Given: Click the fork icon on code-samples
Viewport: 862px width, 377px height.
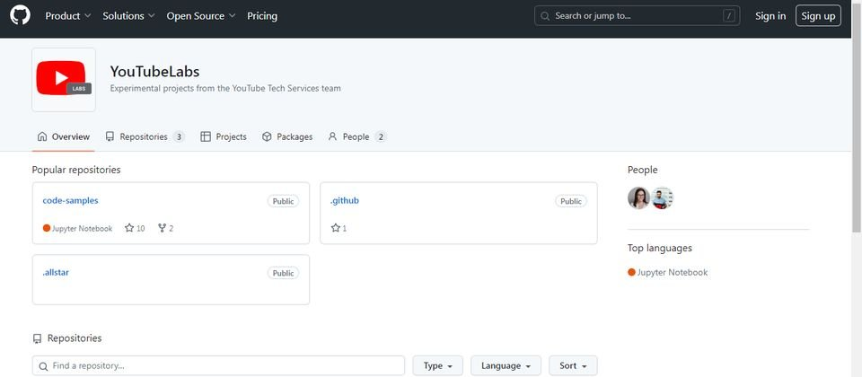Looking at the screenshot, I should (x=162, y=227).
